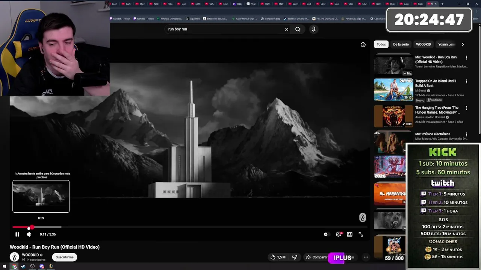Open options menu for The Hanging Tree video
Image resolution: width=481 pixels, height=270 pixels.
466,108
